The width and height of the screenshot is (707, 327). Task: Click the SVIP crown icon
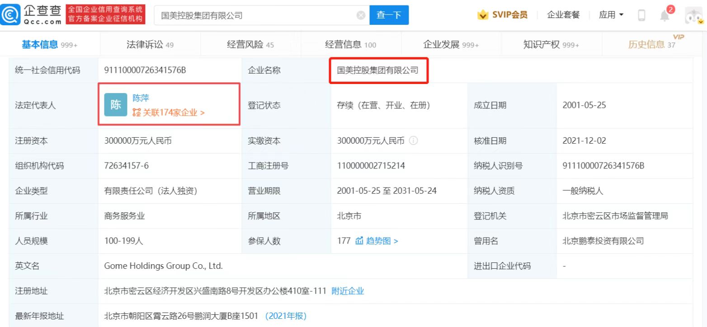point(483,15)
